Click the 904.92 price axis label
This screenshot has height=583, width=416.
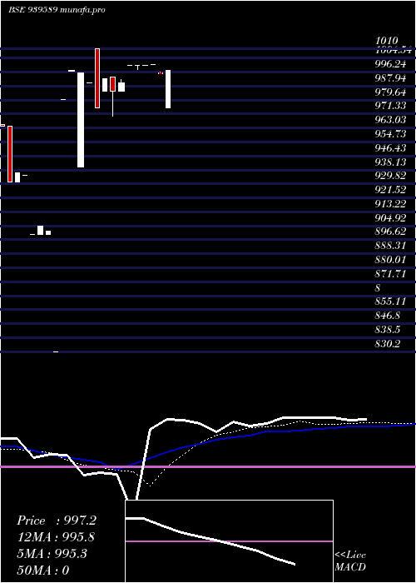point(390,217)
